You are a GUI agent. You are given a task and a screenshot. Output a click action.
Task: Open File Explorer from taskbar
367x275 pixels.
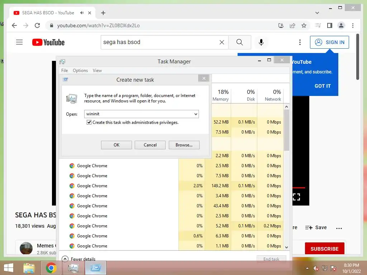(x=29, y=268)
